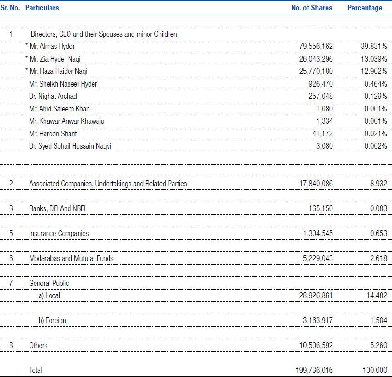
Task: Click serial number 3
Action: point(11,208)
